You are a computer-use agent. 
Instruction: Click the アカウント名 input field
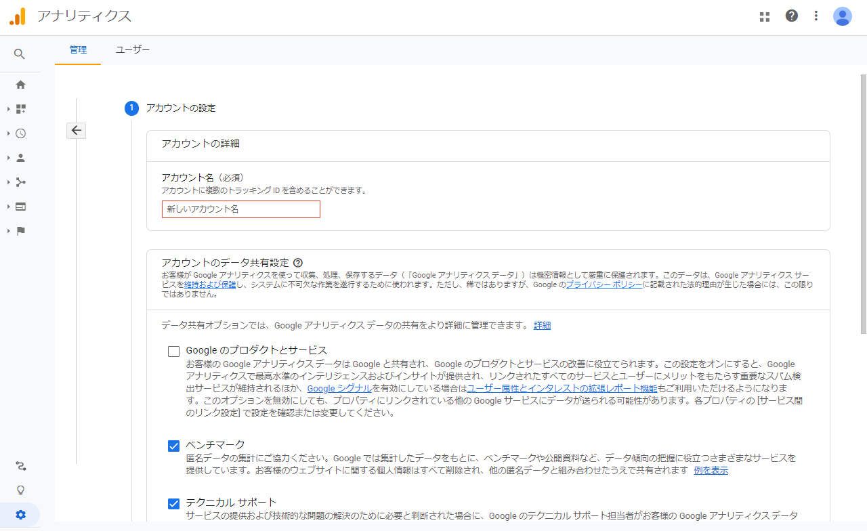tap(241, 209)
